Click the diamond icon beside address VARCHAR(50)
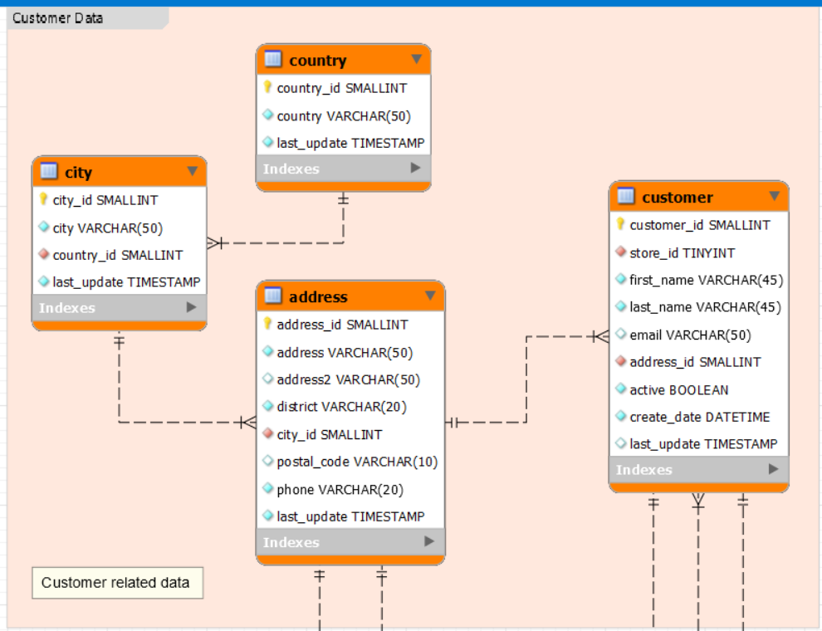The width and height of the screenshot is (822, 631). (268, 350)
